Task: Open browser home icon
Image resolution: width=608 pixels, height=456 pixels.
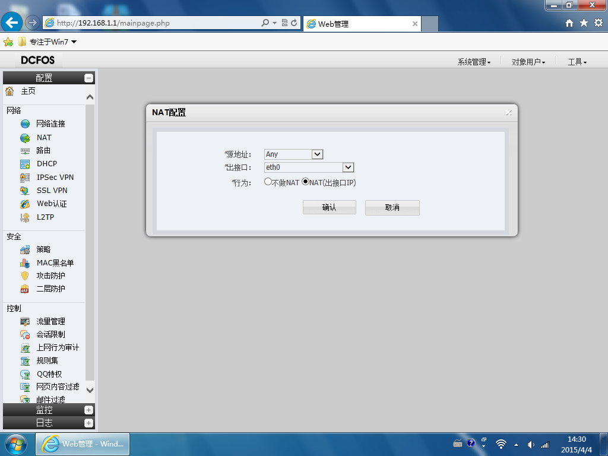Action: tap(569, 23)
